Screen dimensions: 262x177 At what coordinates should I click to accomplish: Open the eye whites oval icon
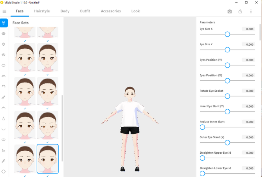pyautogui.click(x=4, y=65)
